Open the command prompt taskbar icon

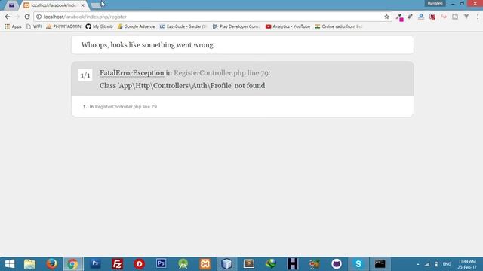click(x=380, y=264)
